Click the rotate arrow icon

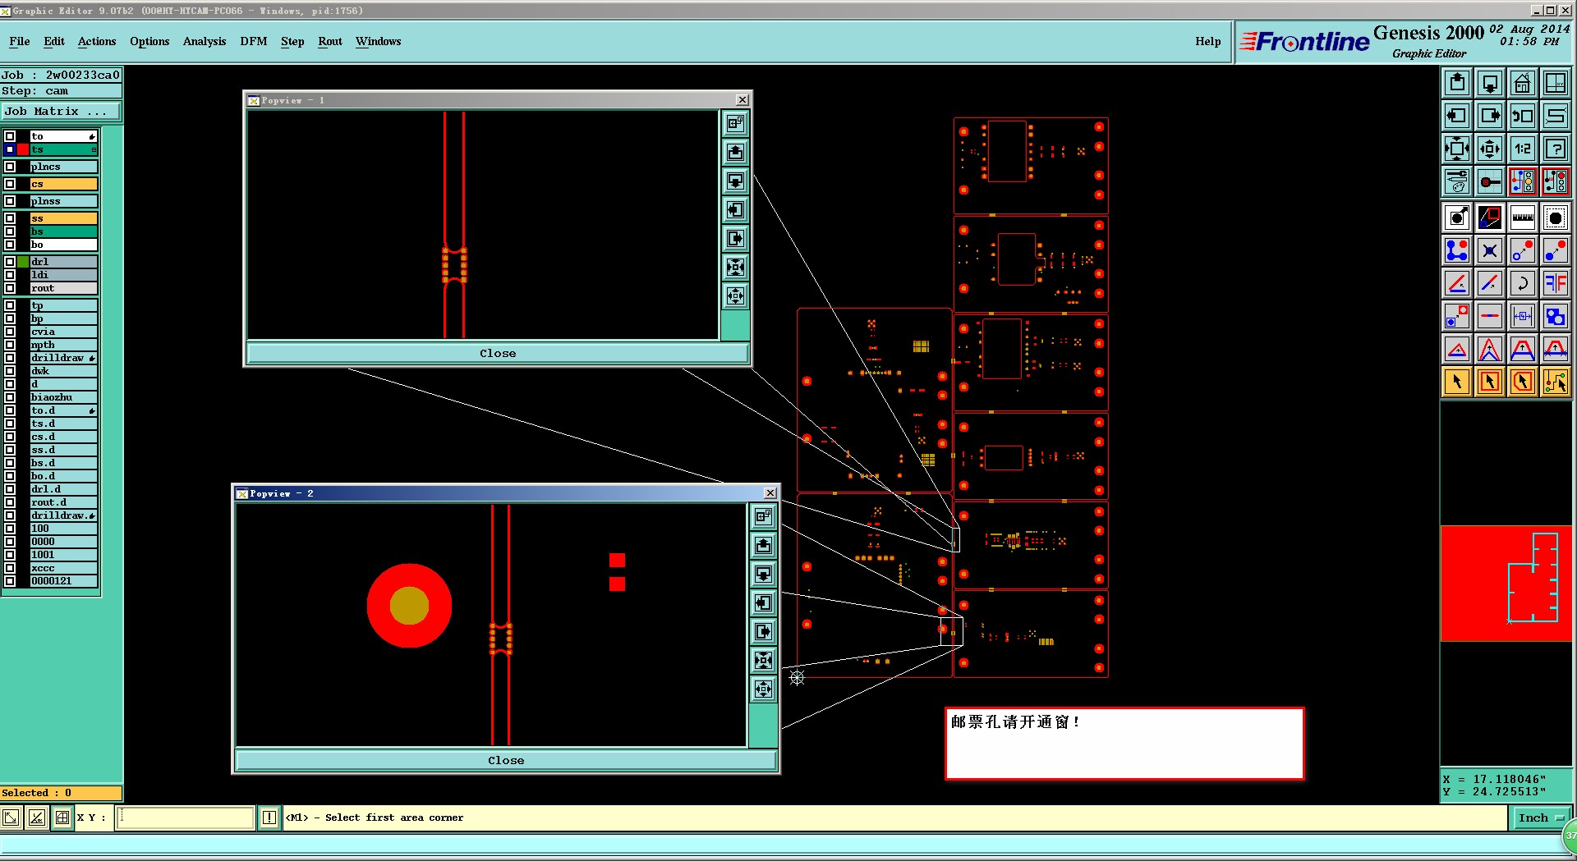point(1523,283)
